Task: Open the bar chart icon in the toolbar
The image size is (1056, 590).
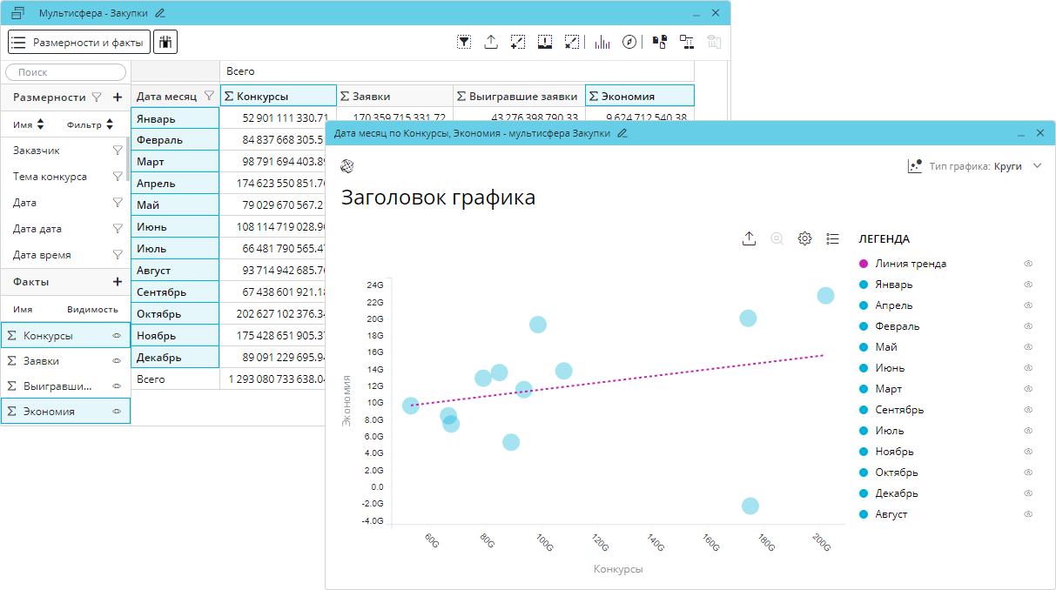Action: pyautogui.click(x=602, y=42)
